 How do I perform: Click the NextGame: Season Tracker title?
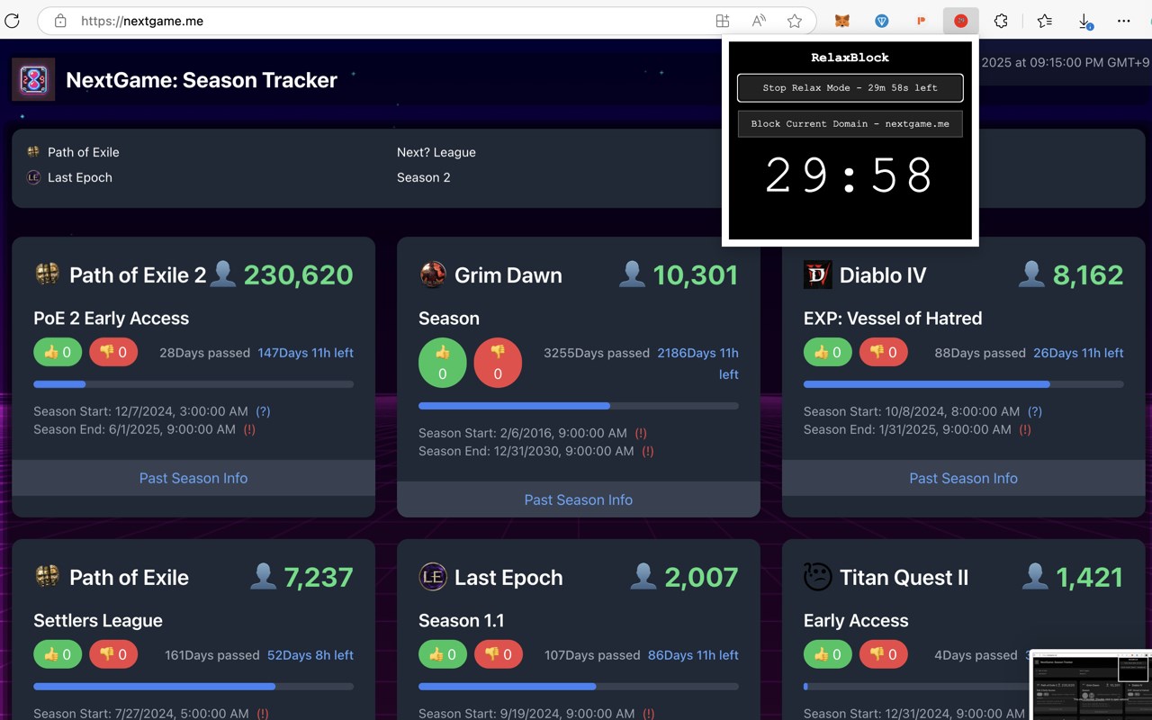click(x=202, y=80)
